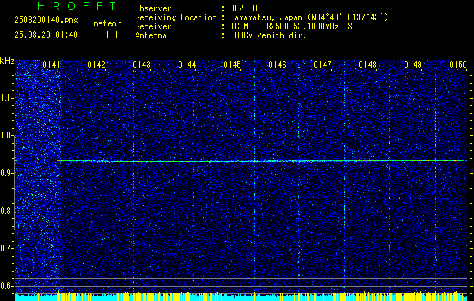Click the kHz axis unit label
Image resolution: width=474 pixels, height=301 pixels.
pyautogui.click(x=7, y=61)
